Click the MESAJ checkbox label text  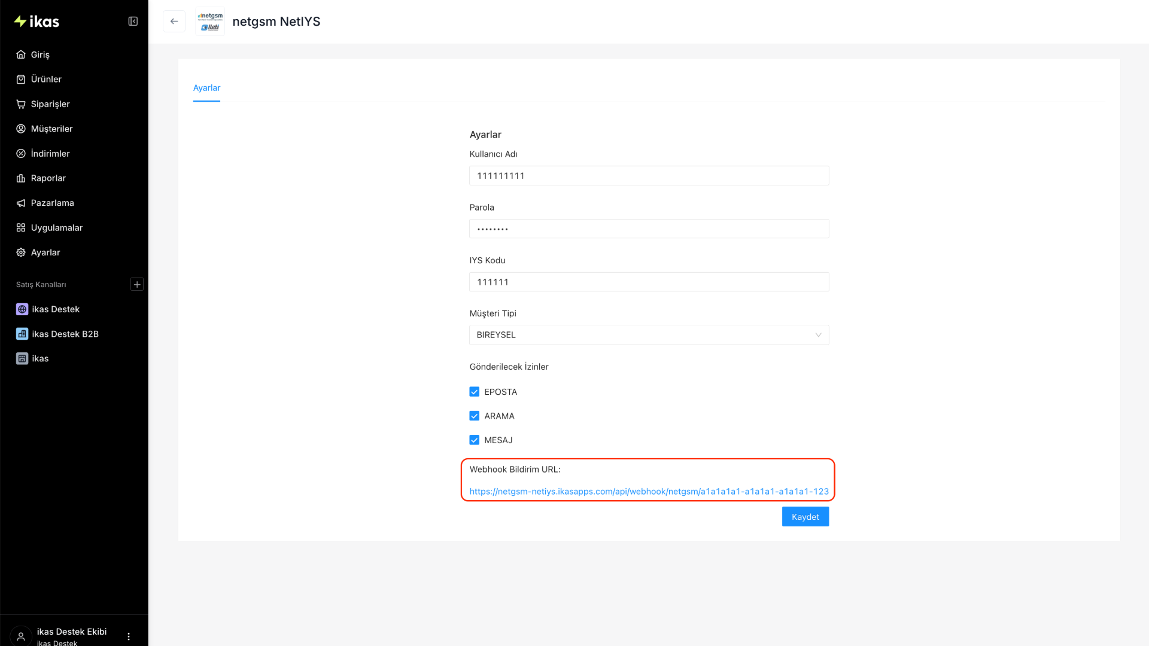tap(498, 440)
